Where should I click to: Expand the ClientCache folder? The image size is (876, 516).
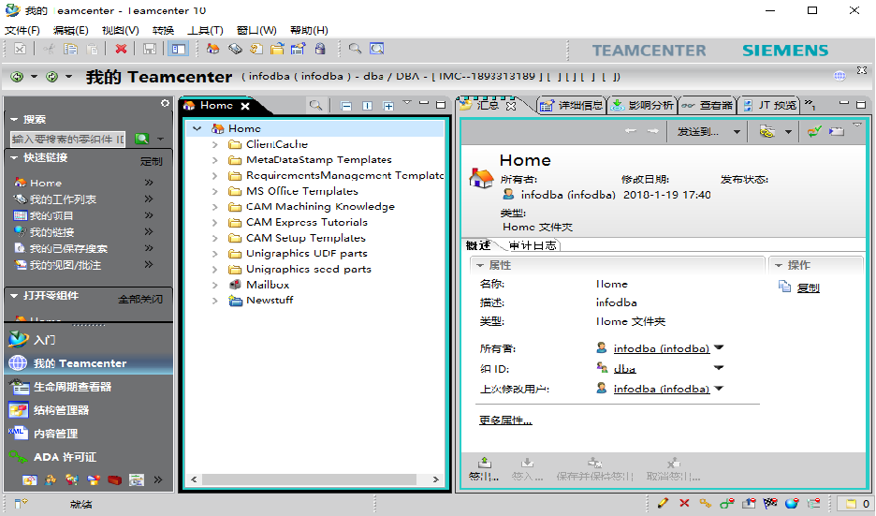click(215, 144)
